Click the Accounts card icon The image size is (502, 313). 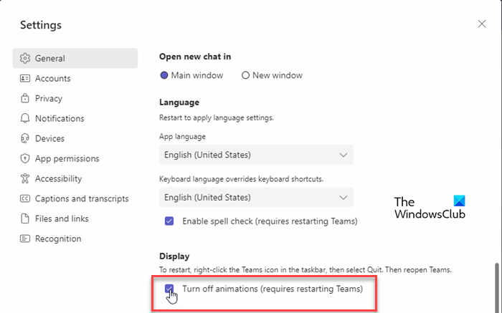25,78
